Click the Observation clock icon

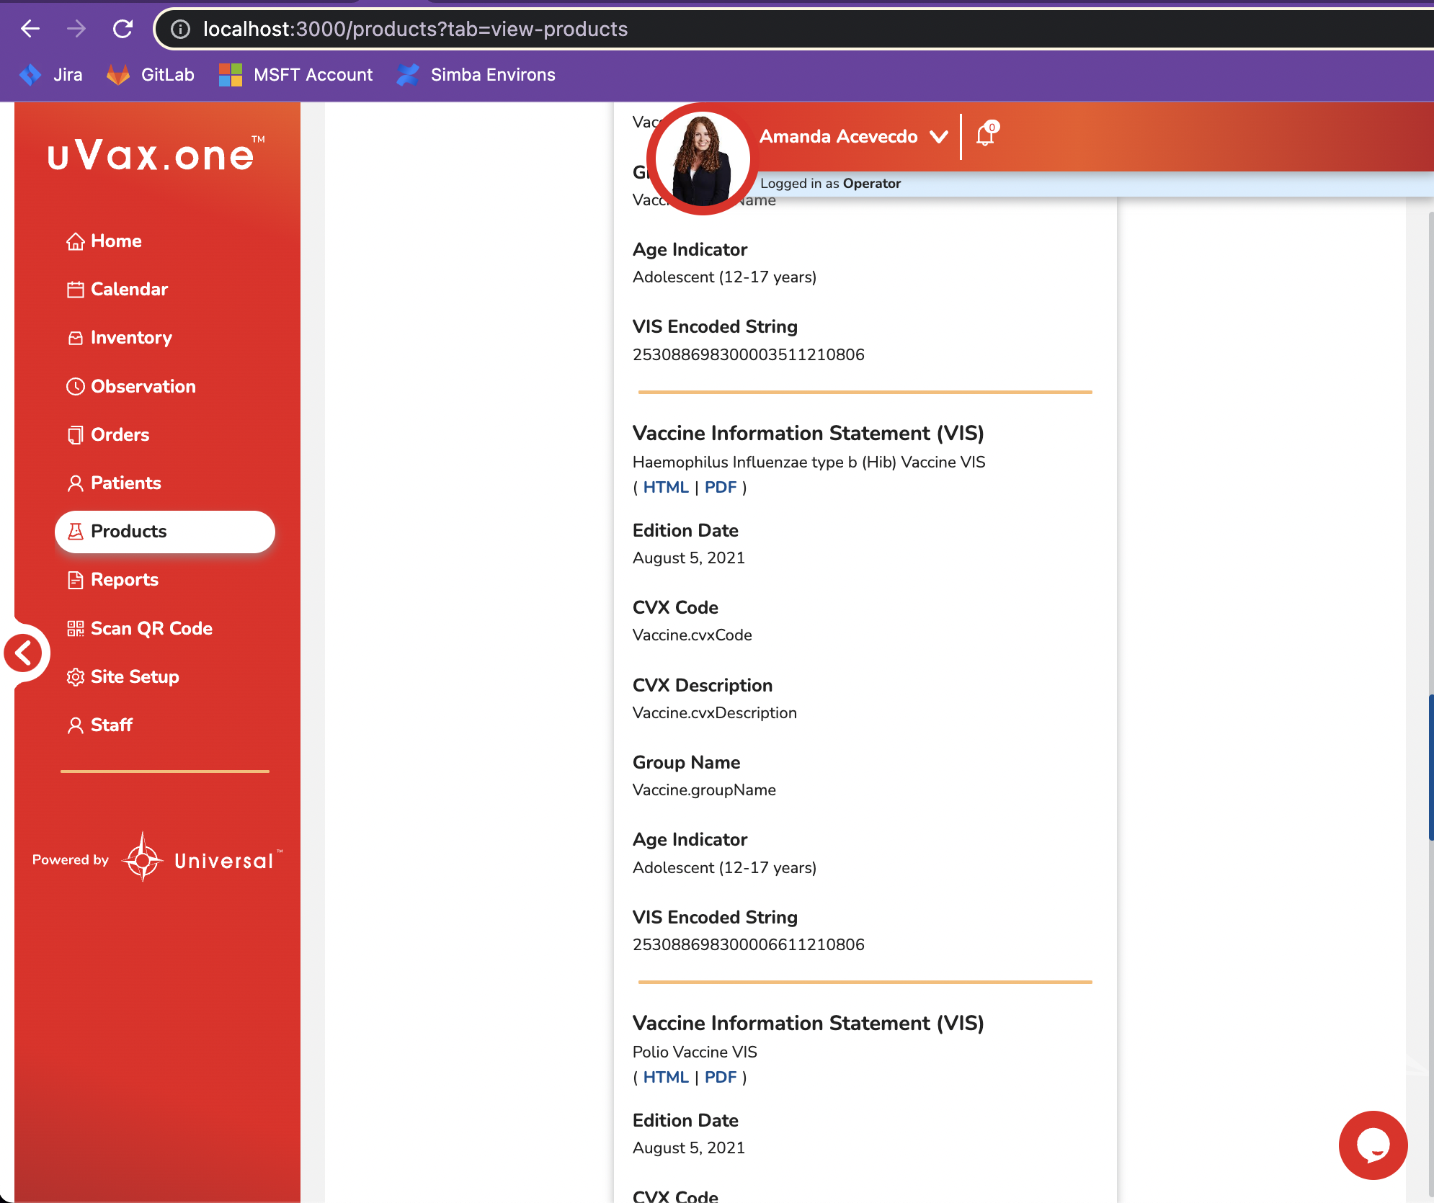point(75,387)
